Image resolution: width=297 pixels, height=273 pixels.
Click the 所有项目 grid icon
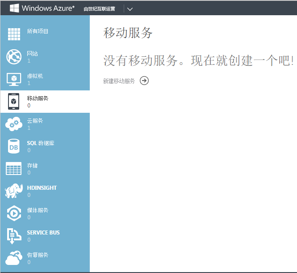click(14, 34)
